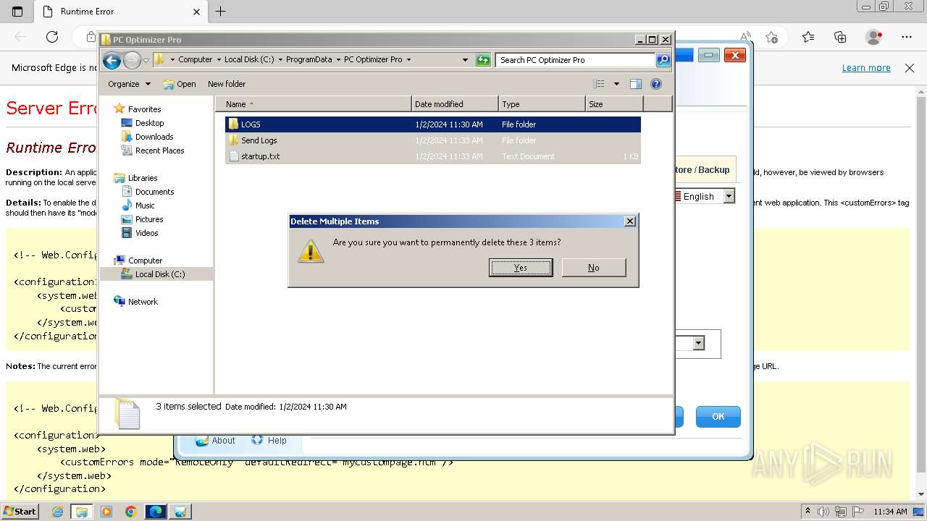The height and width of the screenshot is (521, 927).
Task: Sort by the Size column header
Action: [614, 104]
